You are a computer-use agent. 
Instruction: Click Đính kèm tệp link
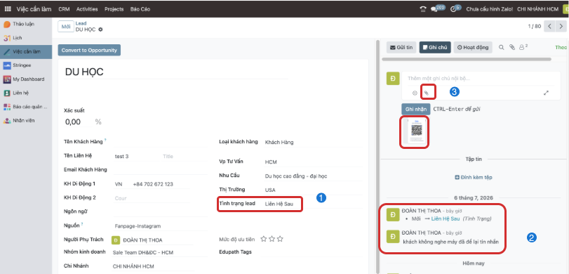tap(474, 177)
